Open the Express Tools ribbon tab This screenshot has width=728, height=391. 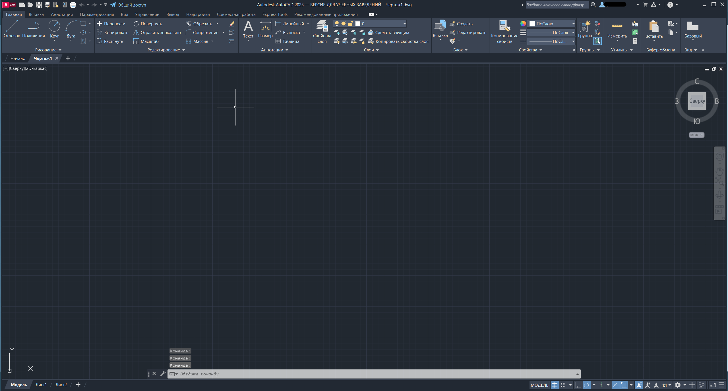[275, 14]
